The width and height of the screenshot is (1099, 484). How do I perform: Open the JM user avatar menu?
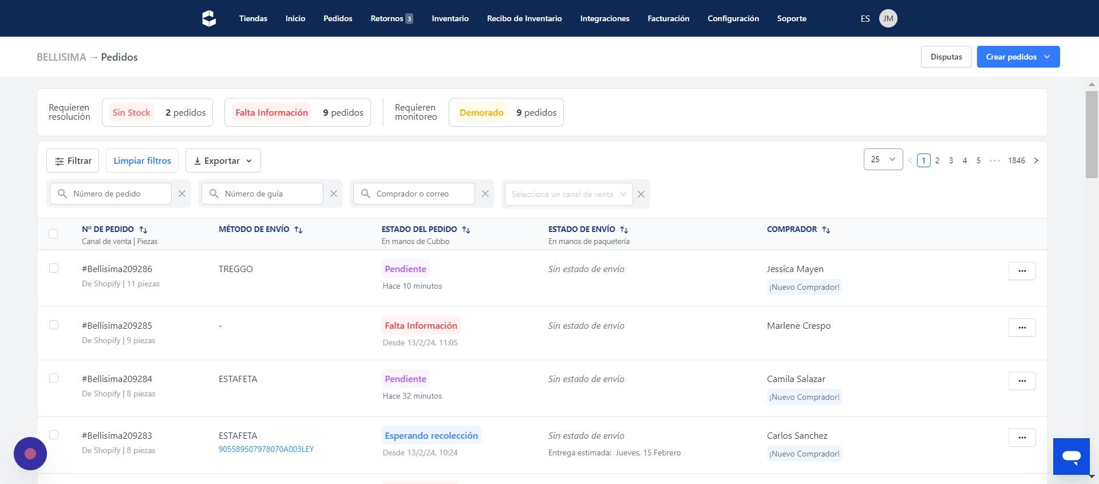(x=888, y=18)
